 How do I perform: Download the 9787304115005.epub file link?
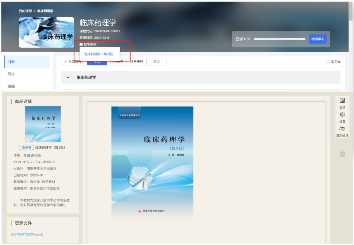pyautogui.click(x=27, y=234)
